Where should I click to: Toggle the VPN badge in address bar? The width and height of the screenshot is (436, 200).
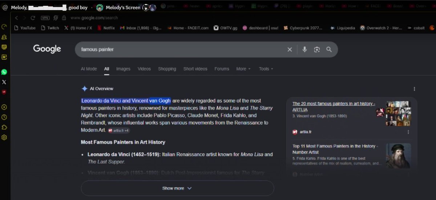[45, 18]
